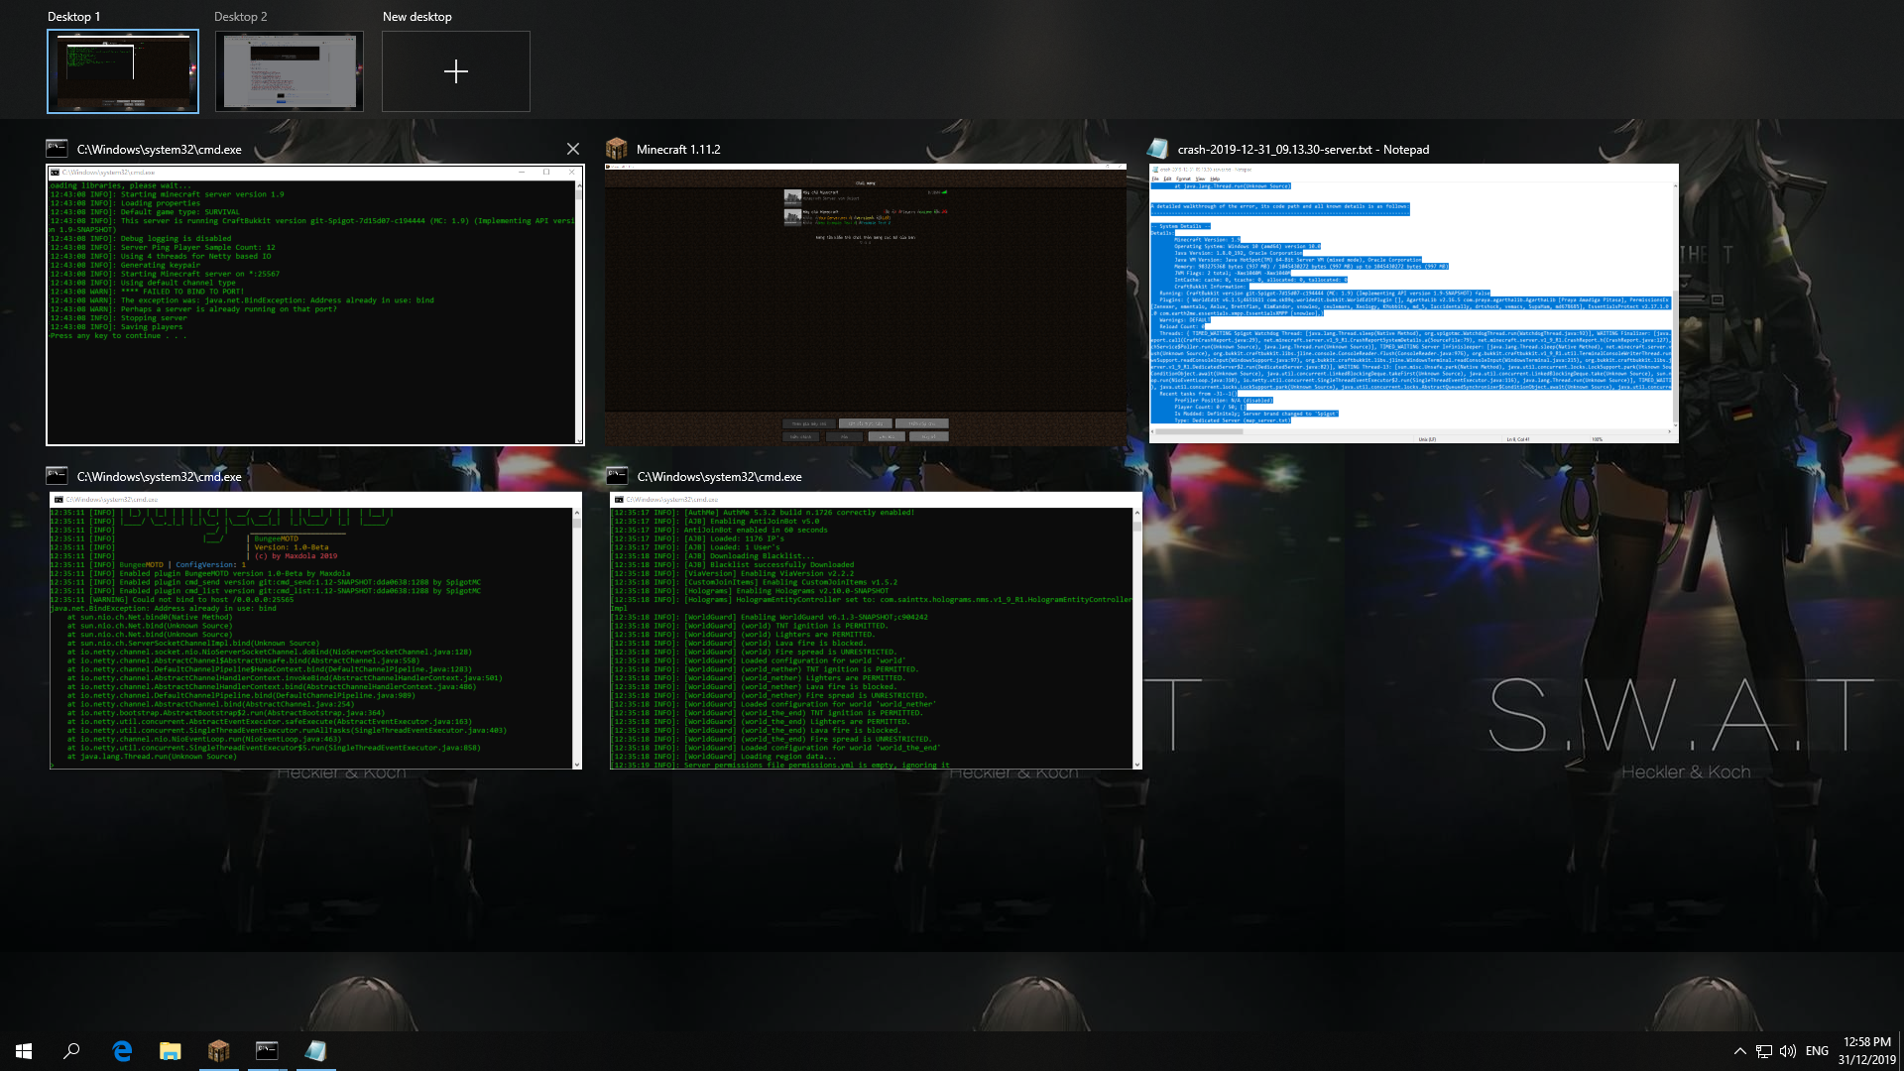Open Start menu Windows logo
Viewport: 1904px width, 1071px height.
[24, 1051]
